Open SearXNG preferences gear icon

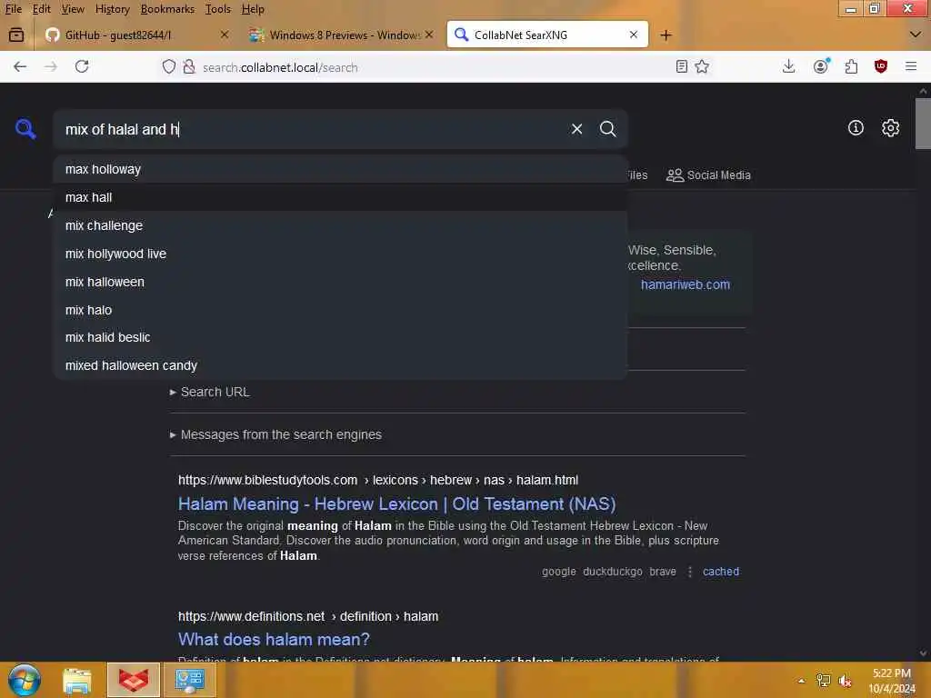890,127
